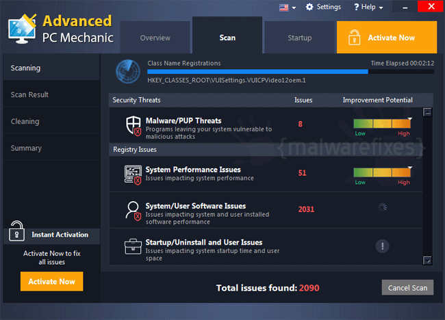
Task: Click the results list scroll down arrow
Action: point(427,261)
